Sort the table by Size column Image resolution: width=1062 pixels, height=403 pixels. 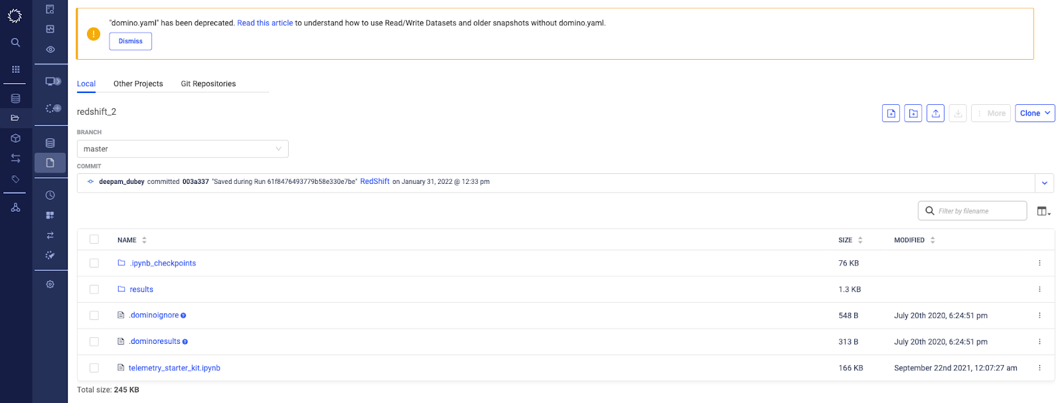pos(850,240)
